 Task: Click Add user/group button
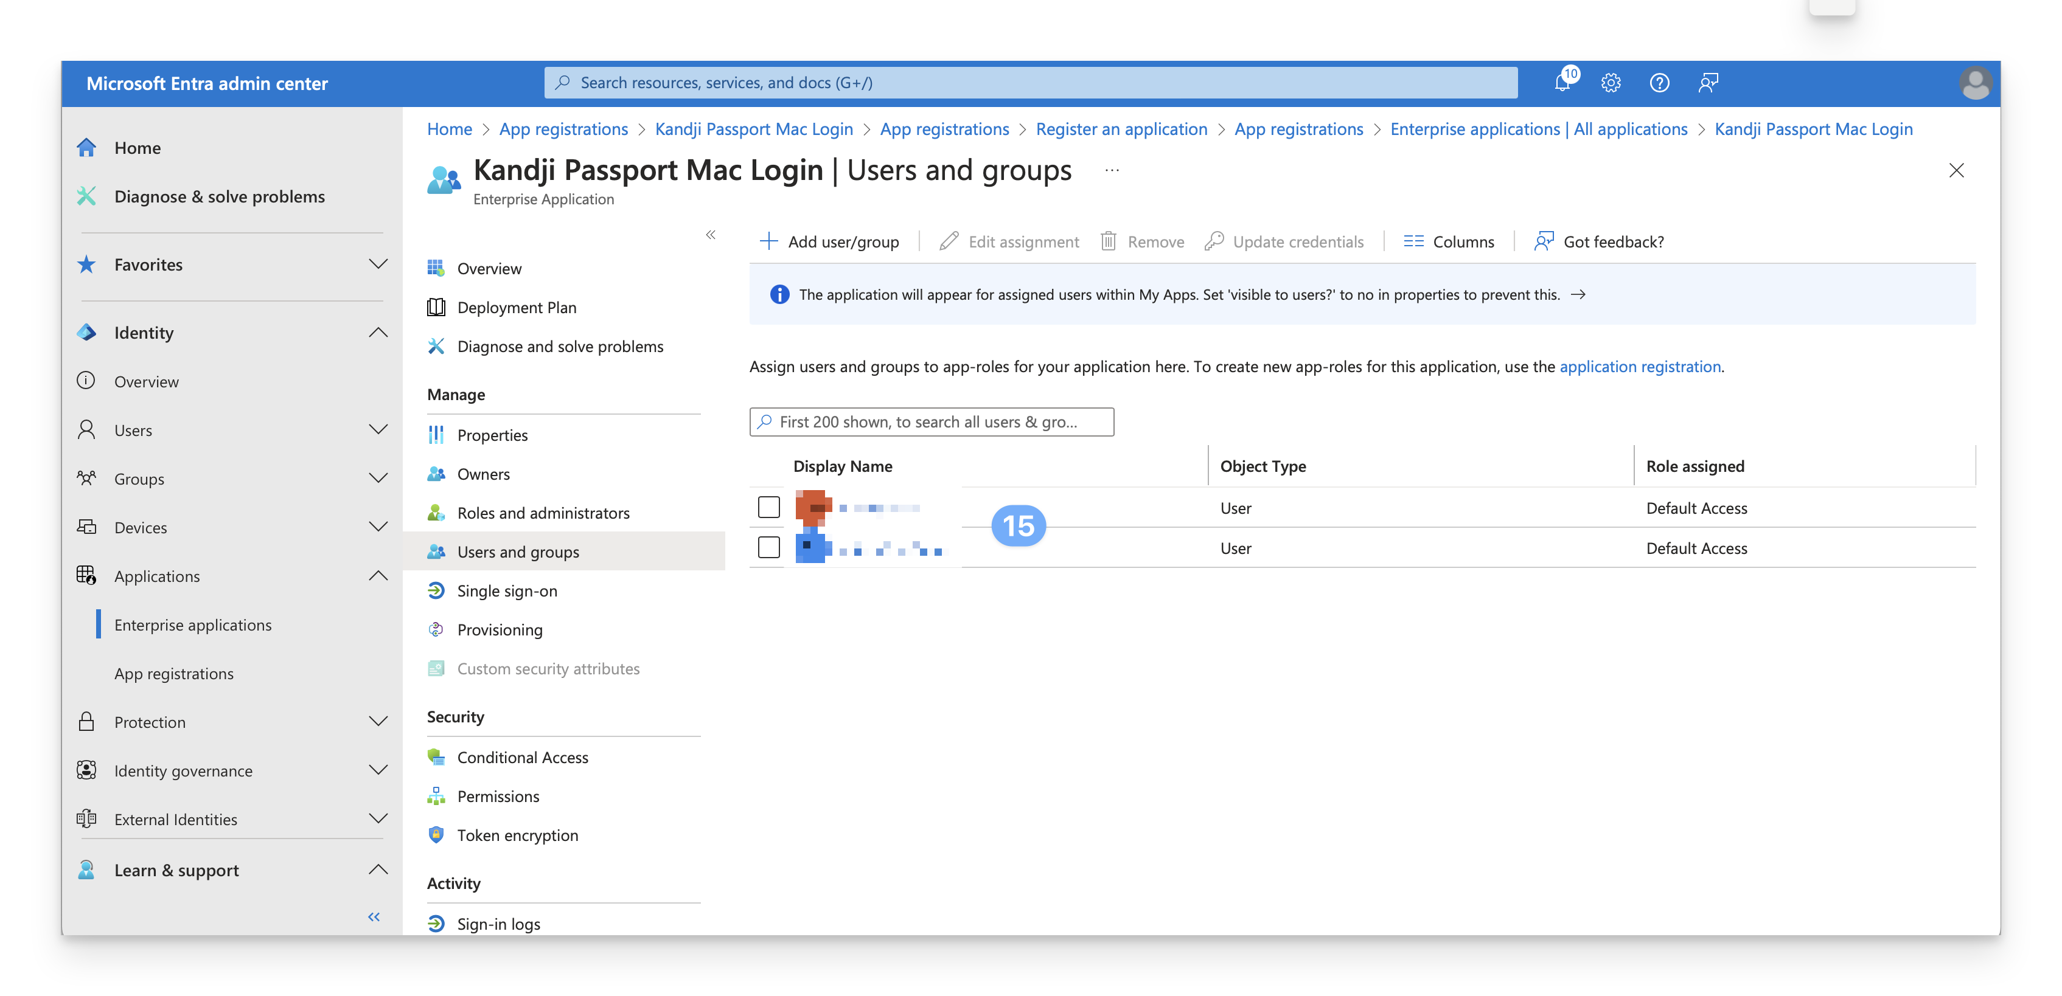(829, 241)
